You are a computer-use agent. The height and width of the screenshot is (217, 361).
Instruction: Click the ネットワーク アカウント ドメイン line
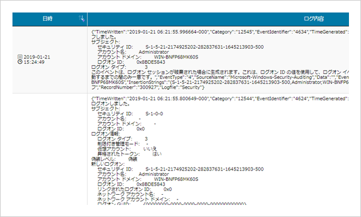click(x=138, y=200)
